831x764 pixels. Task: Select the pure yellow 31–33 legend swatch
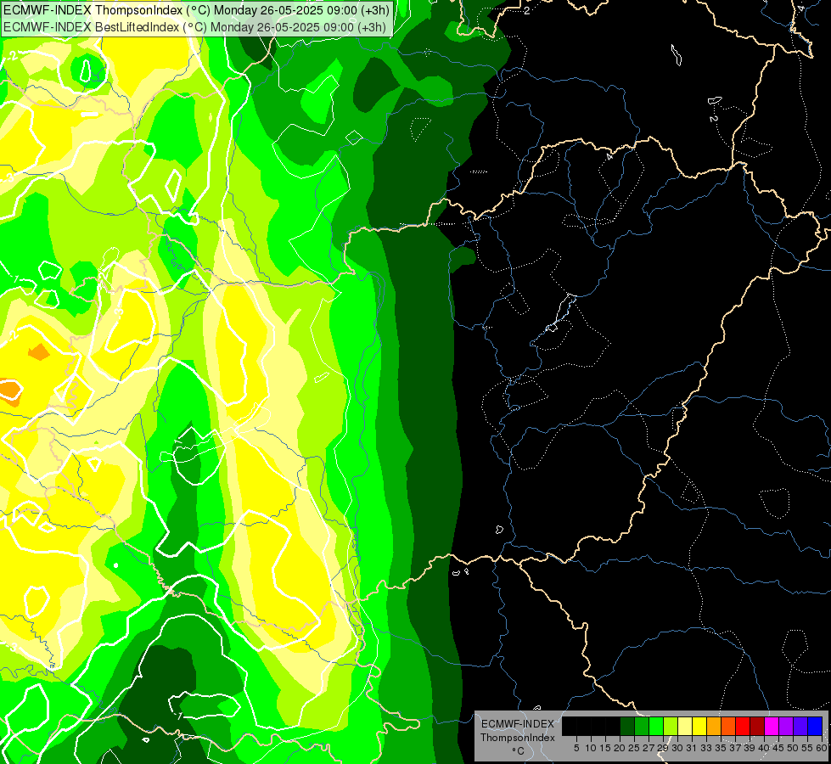[699, 726]
